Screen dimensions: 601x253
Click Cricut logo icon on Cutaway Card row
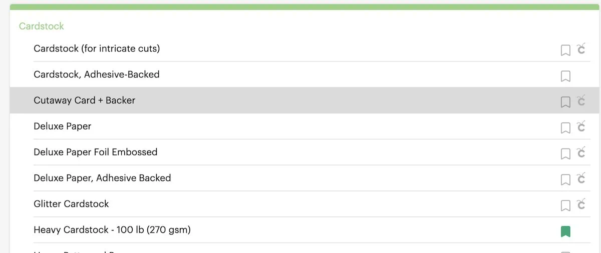coord(581,100)
